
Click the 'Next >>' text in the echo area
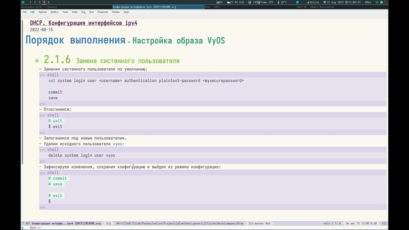click(35, 228)
